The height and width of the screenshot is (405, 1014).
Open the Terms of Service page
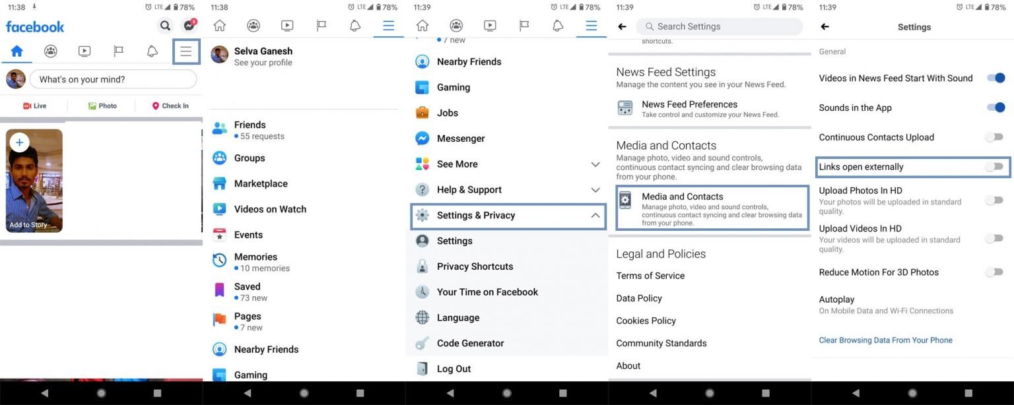(x=650, y=276)
